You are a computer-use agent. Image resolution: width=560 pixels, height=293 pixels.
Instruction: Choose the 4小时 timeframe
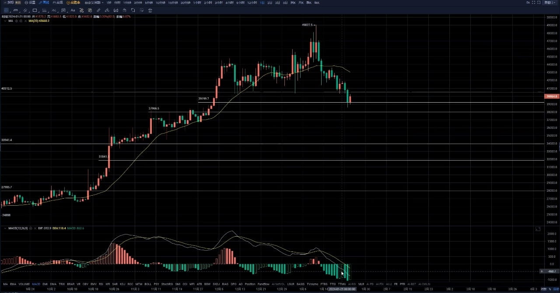tap(229, 3)
